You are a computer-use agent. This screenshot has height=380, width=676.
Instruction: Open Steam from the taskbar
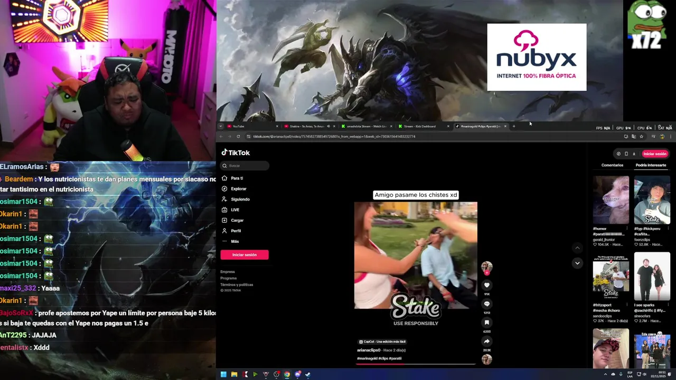coord(308,375)
